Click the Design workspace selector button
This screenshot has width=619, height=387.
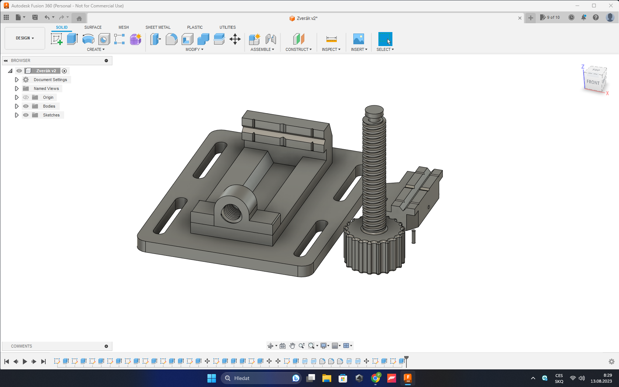[24, 38]
